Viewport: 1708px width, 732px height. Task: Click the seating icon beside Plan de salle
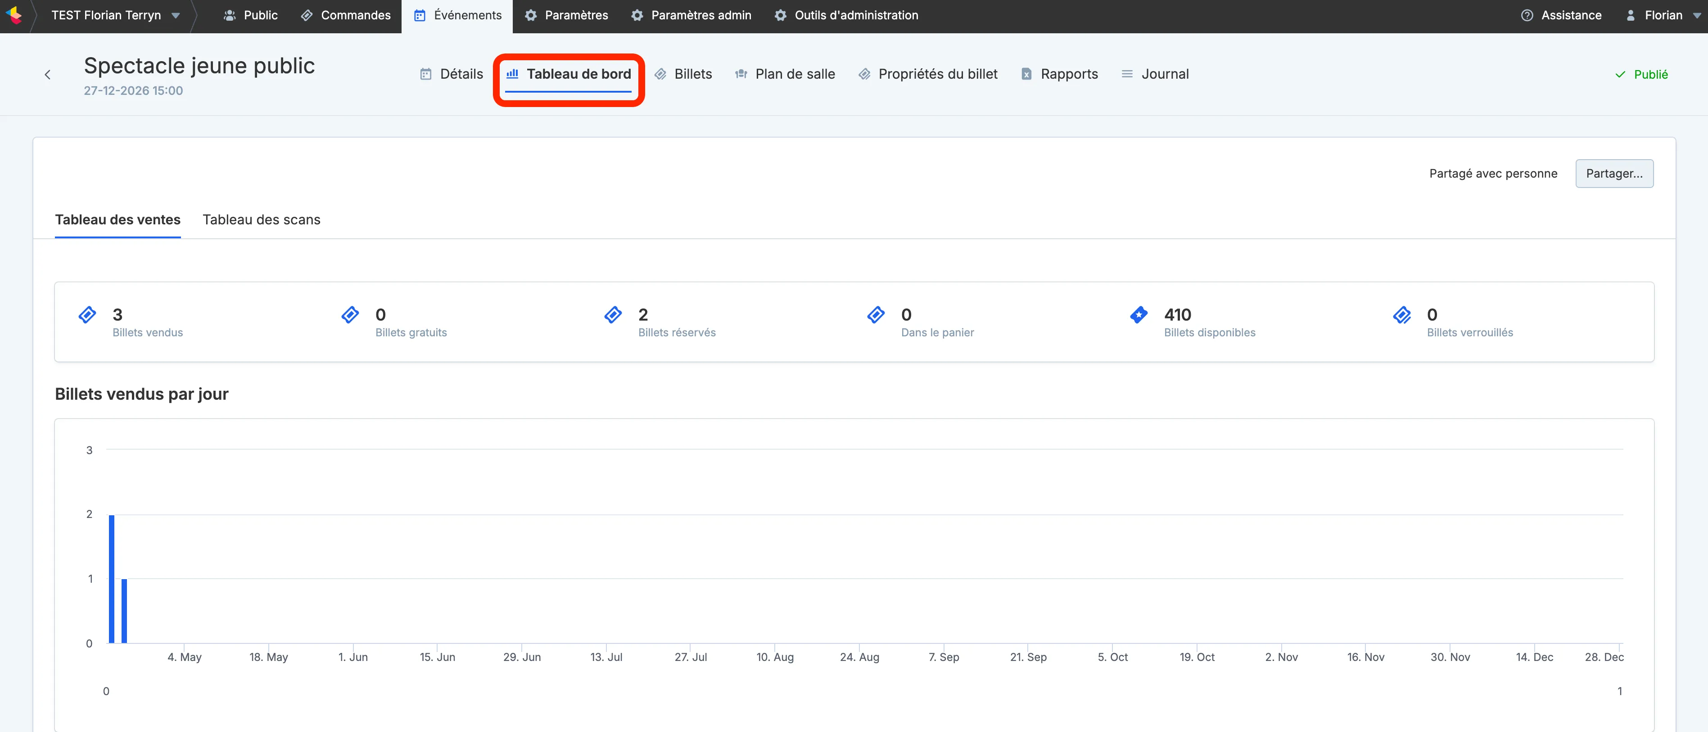(741, 74)
